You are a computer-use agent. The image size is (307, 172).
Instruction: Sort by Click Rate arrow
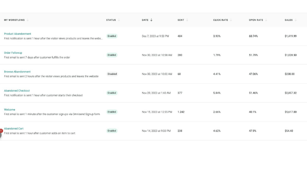coord(231,20)
